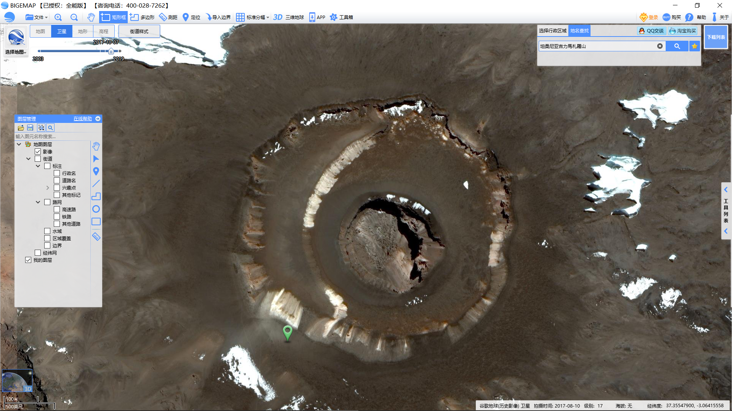
Task: Select the polygon shape drawing tool
Action: [96, 196]
